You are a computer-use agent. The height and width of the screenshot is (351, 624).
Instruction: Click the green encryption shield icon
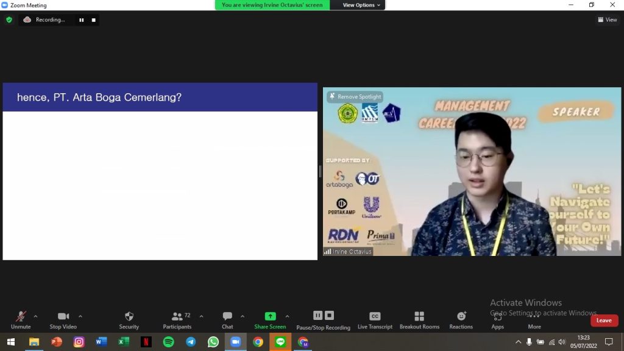click(9, 19)
